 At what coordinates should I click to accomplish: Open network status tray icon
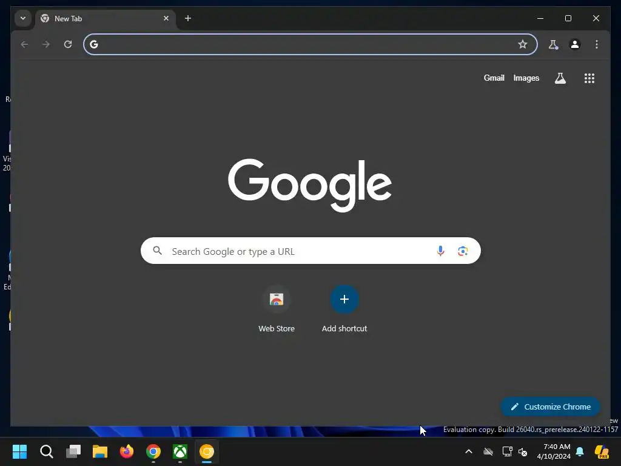tap(507, 451)
